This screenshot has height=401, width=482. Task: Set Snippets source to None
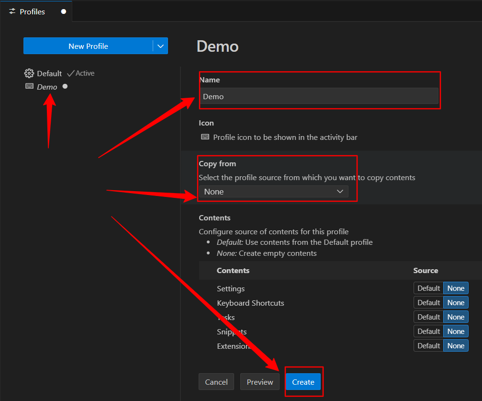[456, 332]
